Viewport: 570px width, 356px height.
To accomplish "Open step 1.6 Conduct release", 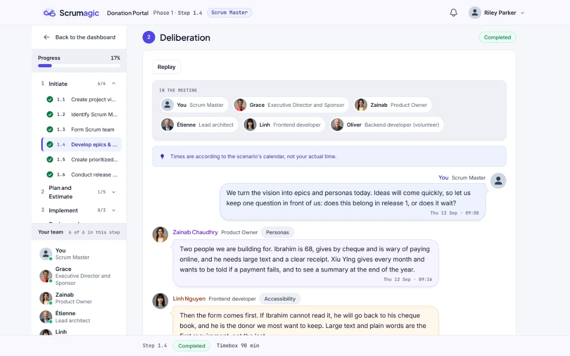I will pos(81,175).
